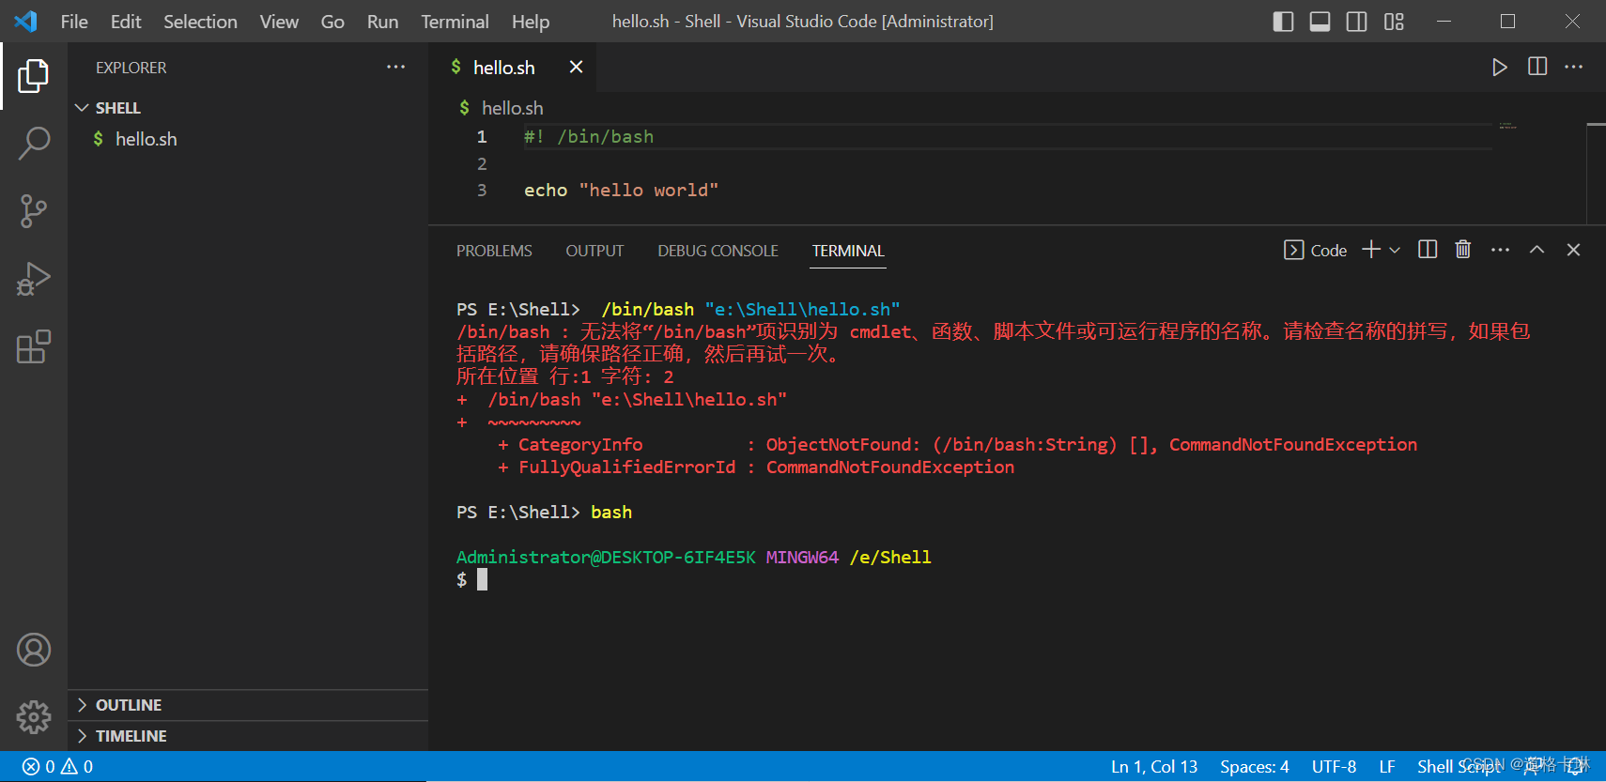The image size is (1606, 782).
Task: Open the Explorer view in activity bar
Action: click(34, 76)
